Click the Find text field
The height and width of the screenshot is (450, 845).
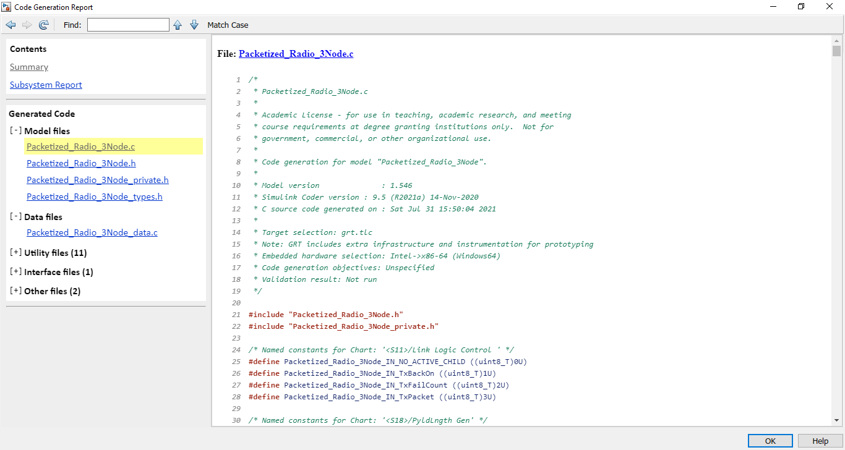click(128, 25)
